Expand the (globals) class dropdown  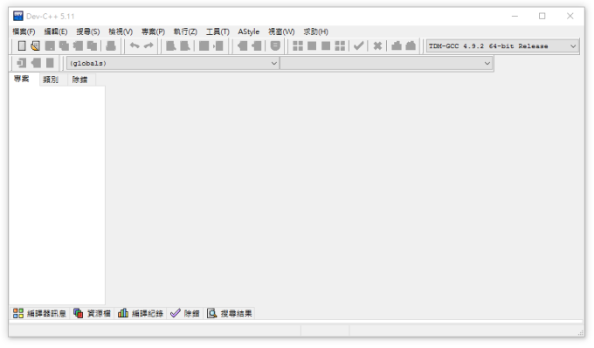(173, 63)
